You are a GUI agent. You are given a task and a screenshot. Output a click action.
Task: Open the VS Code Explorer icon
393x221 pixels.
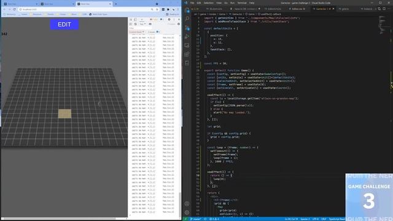click(187, 10)
